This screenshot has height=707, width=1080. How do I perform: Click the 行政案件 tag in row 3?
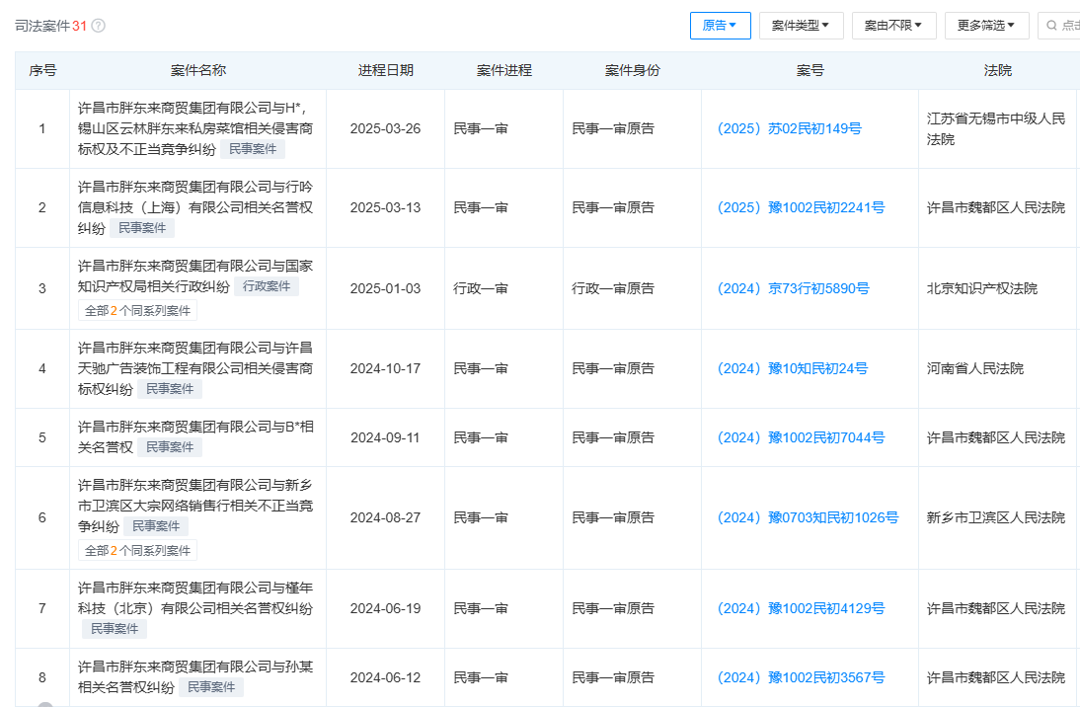point(267,286)
